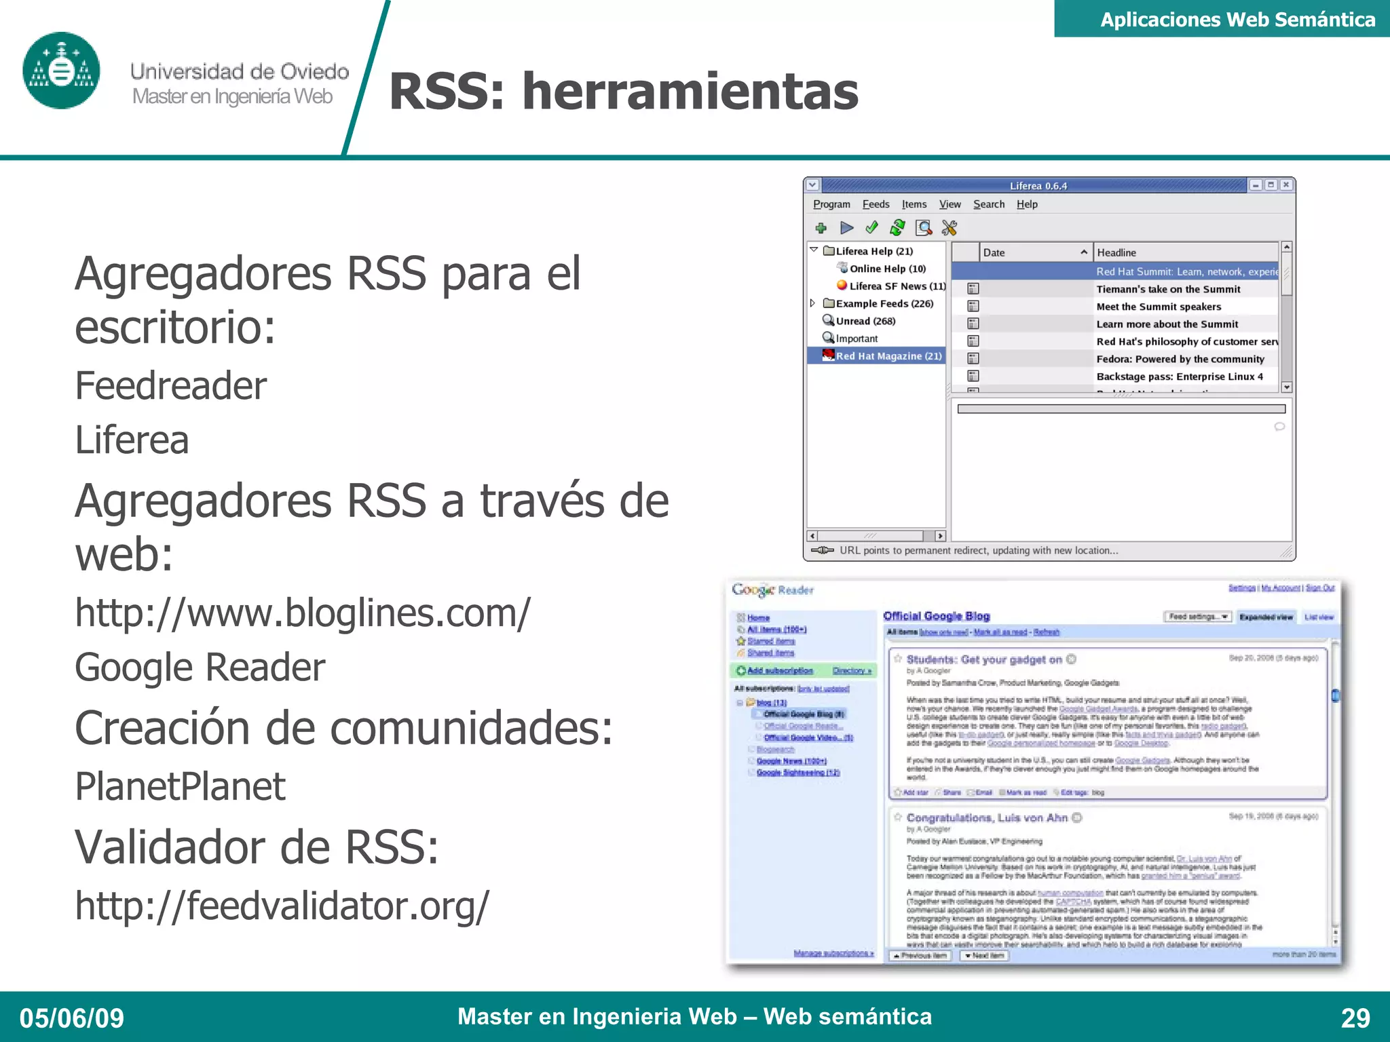Open the Feeds menu
Image resolution: width=1390 pixels, height=1042 pixels.
(x=876, y=204)
